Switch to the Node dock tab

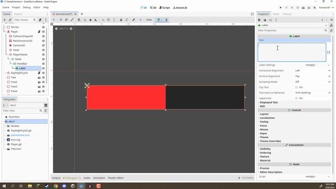click(276, 14)
